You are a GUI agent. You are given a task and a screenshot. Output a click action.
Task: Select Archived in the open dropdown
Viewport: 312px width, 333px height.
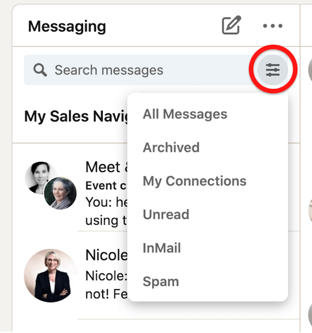(171, 147)
